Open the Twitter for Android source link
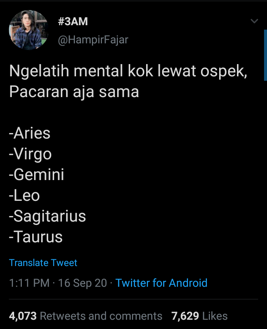267x329 pixels. (161, 283)
